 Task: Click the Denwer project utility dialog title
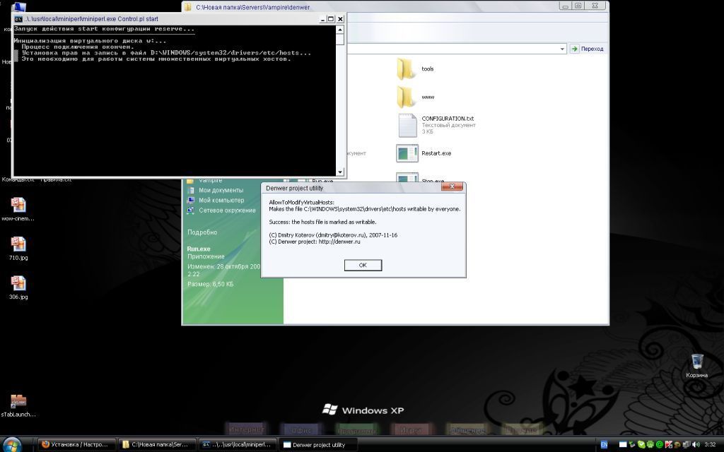click(294, 188)
